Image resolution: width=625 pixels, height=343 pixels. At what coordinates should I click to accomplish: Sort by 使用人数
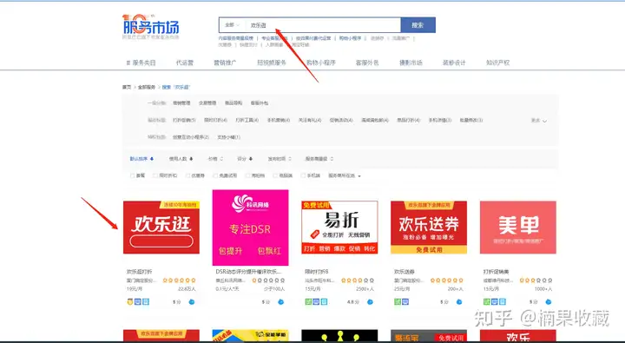[x=181, y=159]
